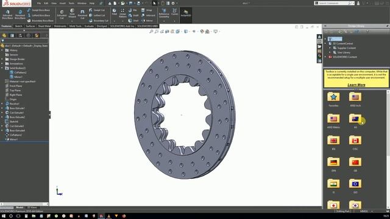Select the Draft tool

click(x=133, y=15)
